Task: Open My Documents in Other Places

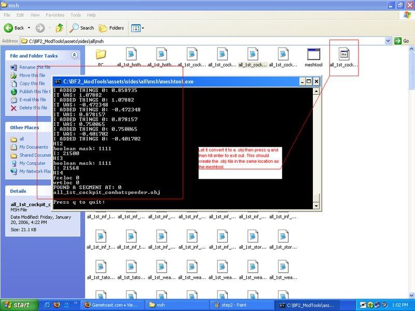Action: click(29, 147)
